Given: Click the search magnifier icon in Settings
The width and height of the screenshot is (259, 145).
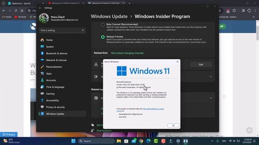Looking at the screenshot, I should tap(83, 31).
